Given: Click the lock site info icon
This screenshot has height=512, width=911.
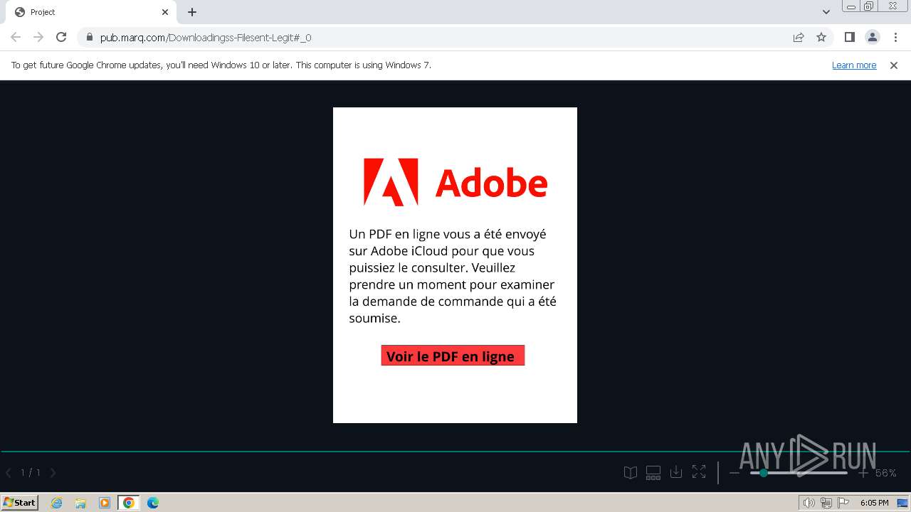Looking at the screenshot, I should point(89,37).
